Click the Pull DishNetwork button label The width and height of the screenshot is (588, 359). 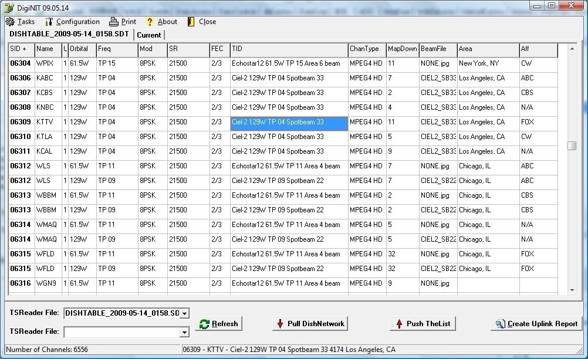(316, 324)
